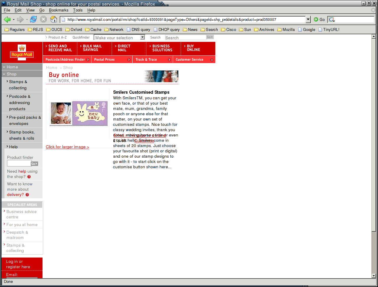Click the help icon beside 'the shop?'
The height and width of the screenshot is (287, 378).
coord(29,177)
